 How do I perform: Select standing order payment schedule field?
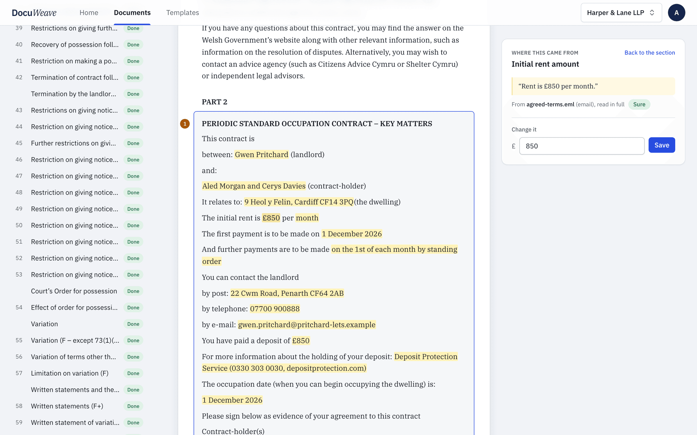(x=330, y=255)
